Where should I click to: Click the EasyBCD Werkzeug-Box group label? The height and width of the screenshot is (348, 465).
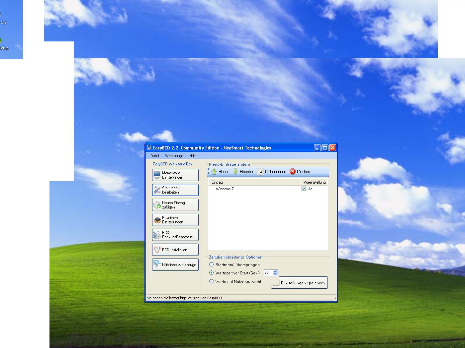172,164
